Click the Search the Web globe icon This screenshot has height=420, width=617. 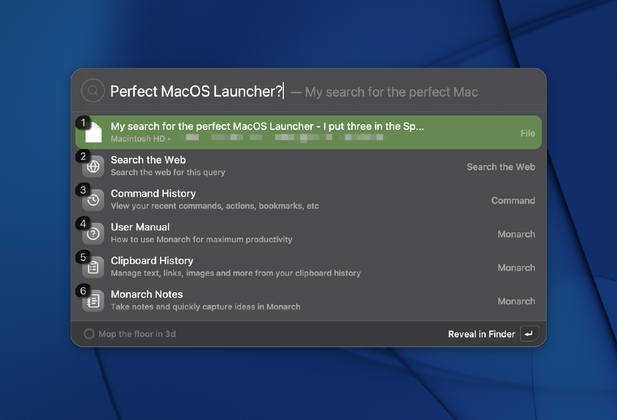tap(93, 167)
